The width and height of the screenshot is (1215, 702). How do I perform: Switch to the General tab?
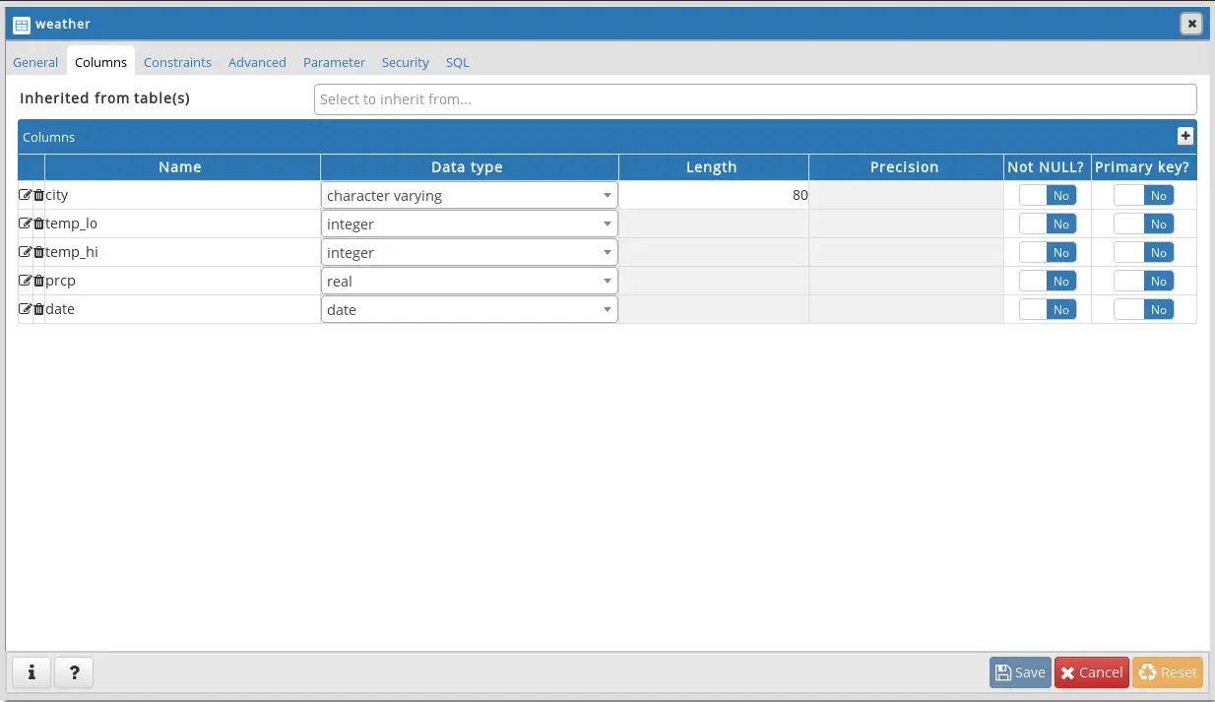tap(35, 62)
